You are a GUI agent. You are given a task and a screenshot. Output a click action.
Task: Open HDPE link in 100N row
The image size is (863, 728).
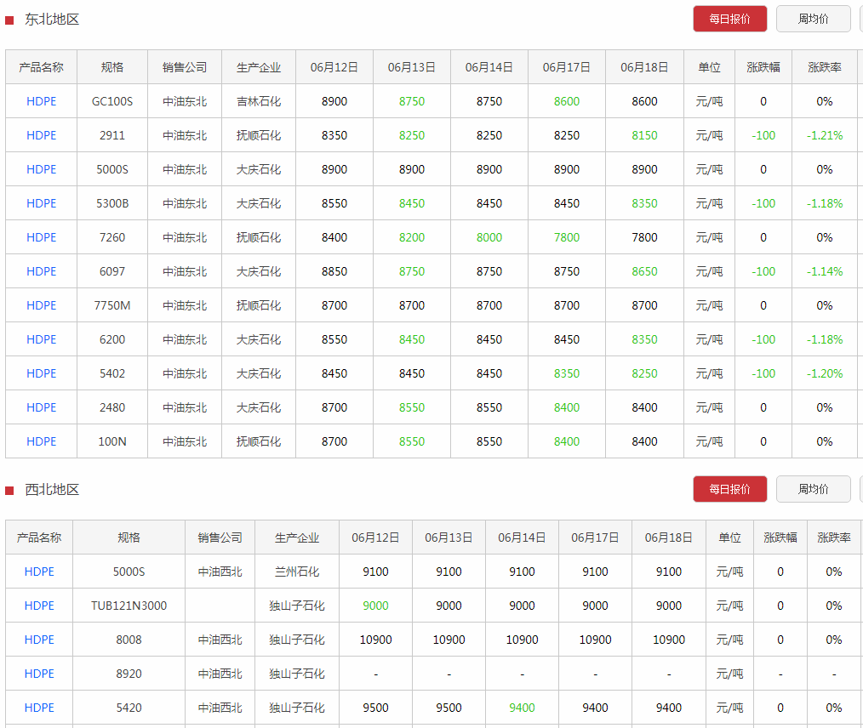[42, 441]
